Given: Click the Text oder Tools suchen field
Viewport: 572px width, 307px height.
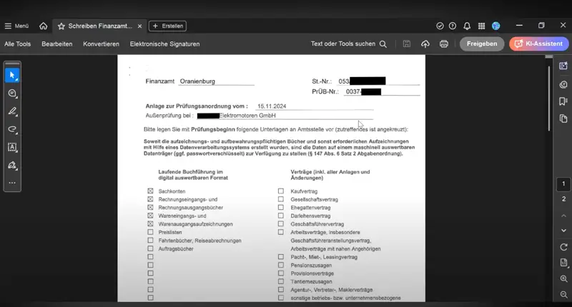Looking at the screenshot, I should click(x=348, y=44).
